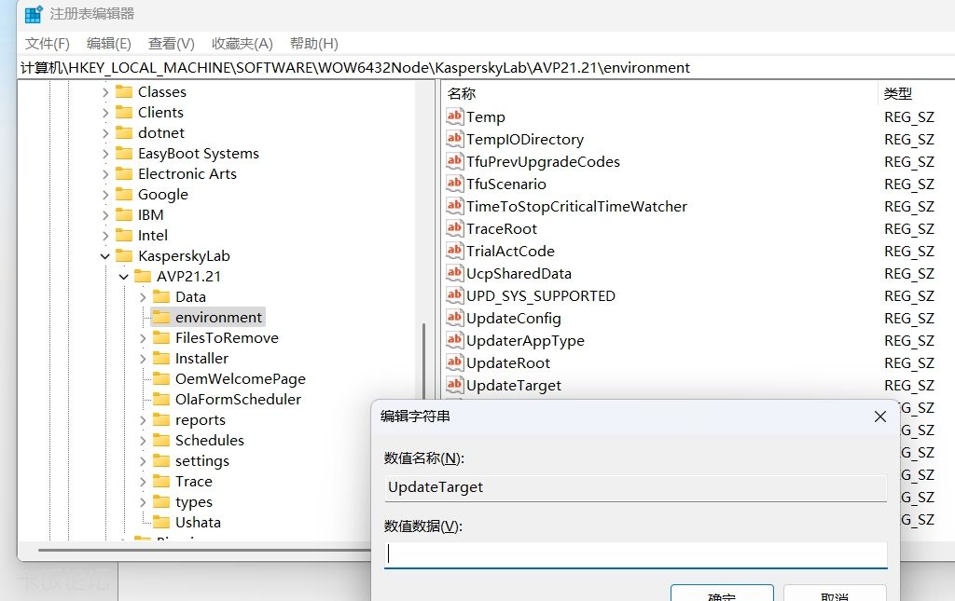Confirm the string edit with 确定
Viewport: 955px width, 601px height.
point(723,594)
